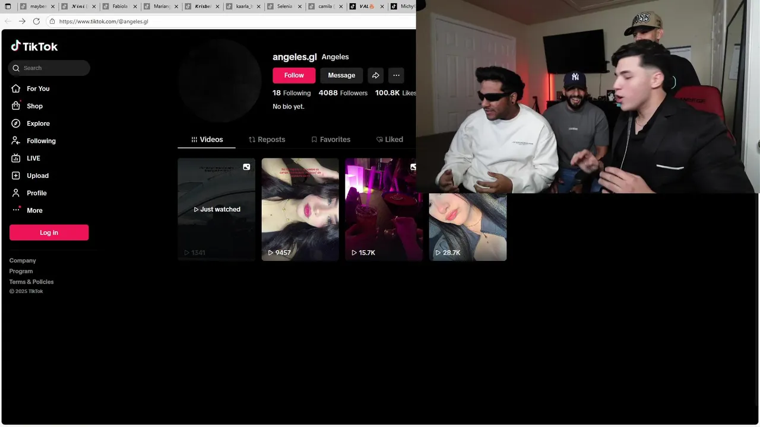
Task: Click the TikTok logo in sidebar
Action: pos(34,46)
